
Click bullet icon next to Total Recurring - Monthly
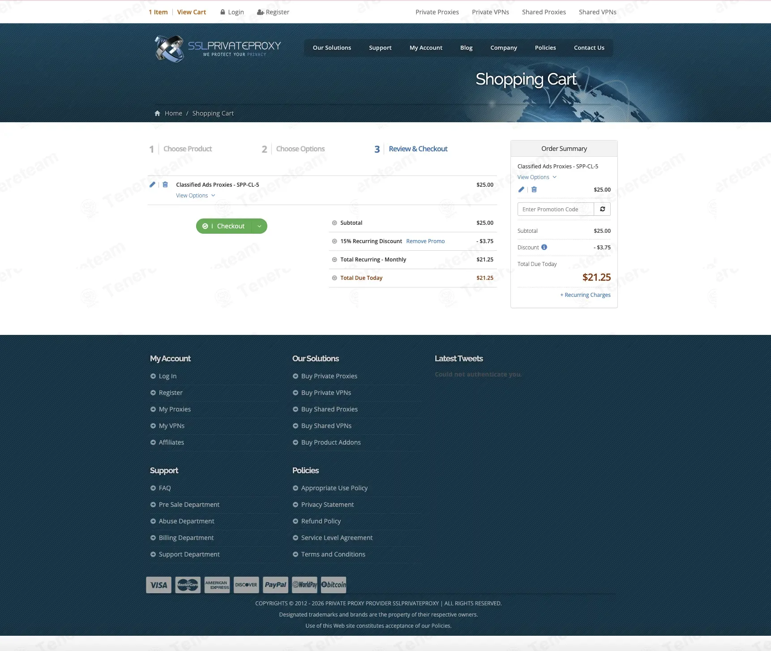click(x=334, y=260)
